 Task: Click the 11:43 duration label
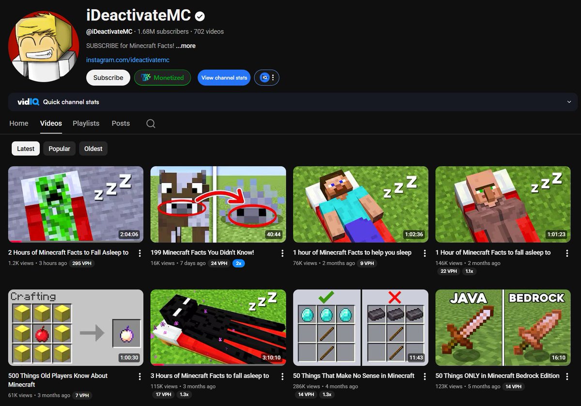pyautogui.click(x=416, y=358)
